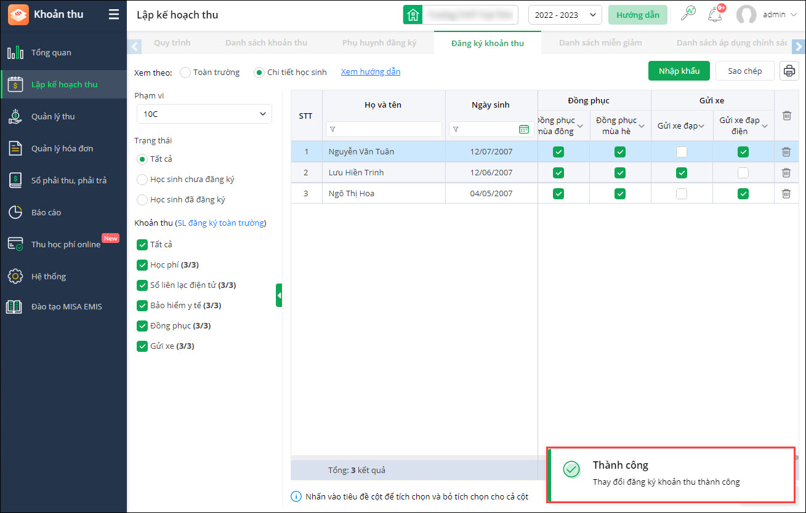Collapse the left filter panel with green handle
Image resolution: width=806 pixels, height=513 pixels.
click(279, 295)
